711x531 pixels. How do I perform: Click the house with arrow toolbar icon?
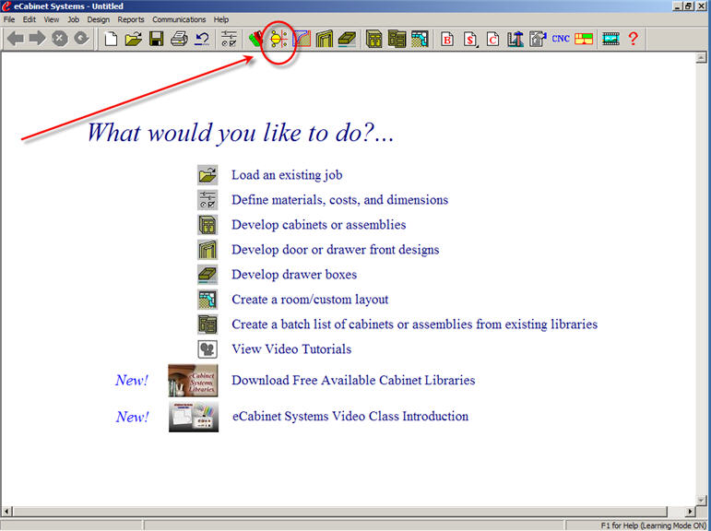tap(538, 39)
